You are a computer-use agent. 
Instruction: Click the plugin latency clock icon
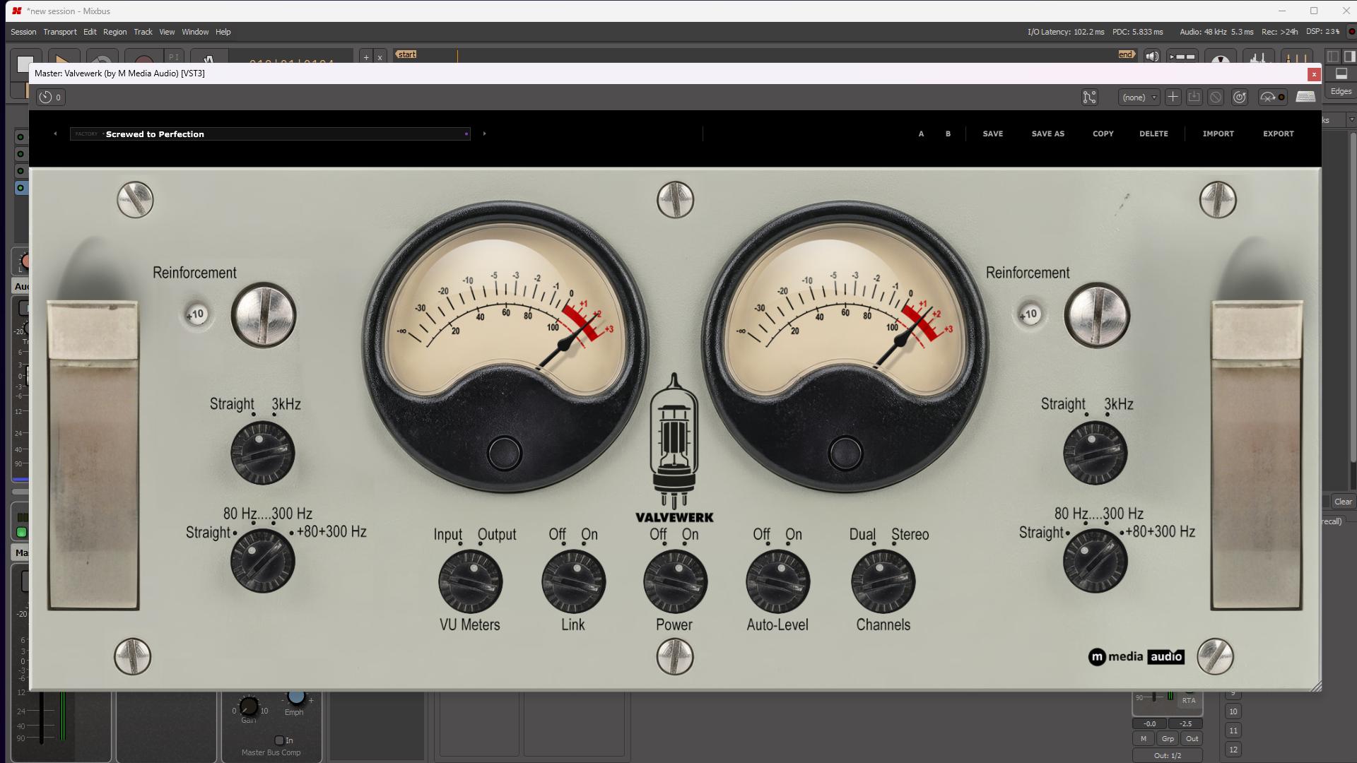click(51, 97)
